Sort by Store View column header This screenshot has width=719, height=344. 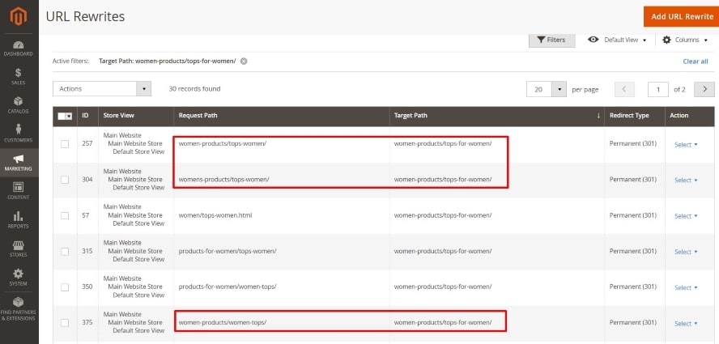pyautogui.click(x=136, y=116)
